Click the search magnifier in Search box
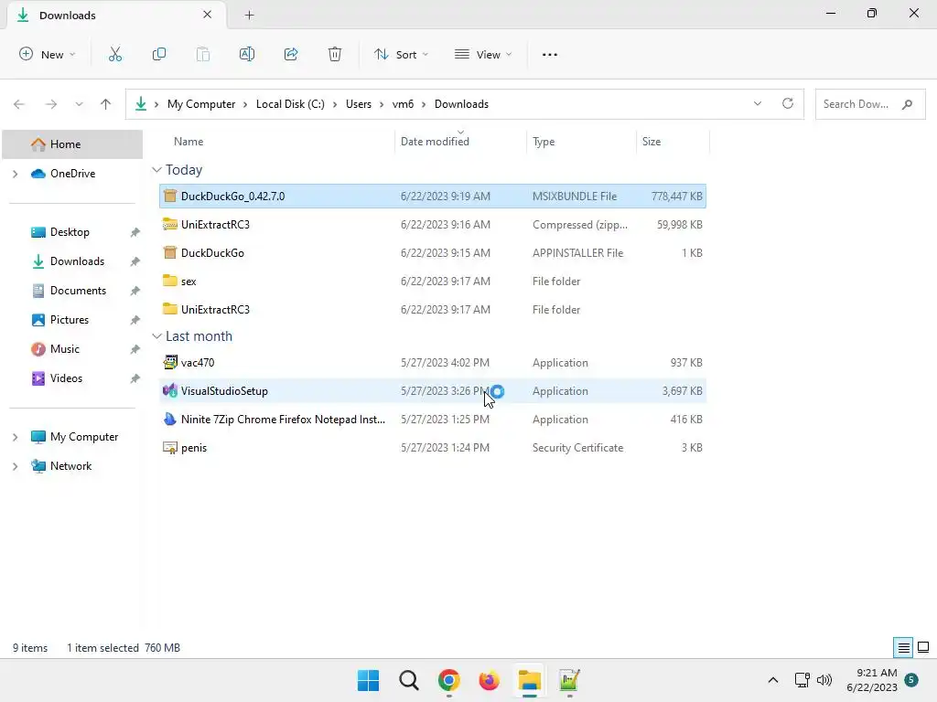This screenshot has height=702, width=937. point(907,104)
